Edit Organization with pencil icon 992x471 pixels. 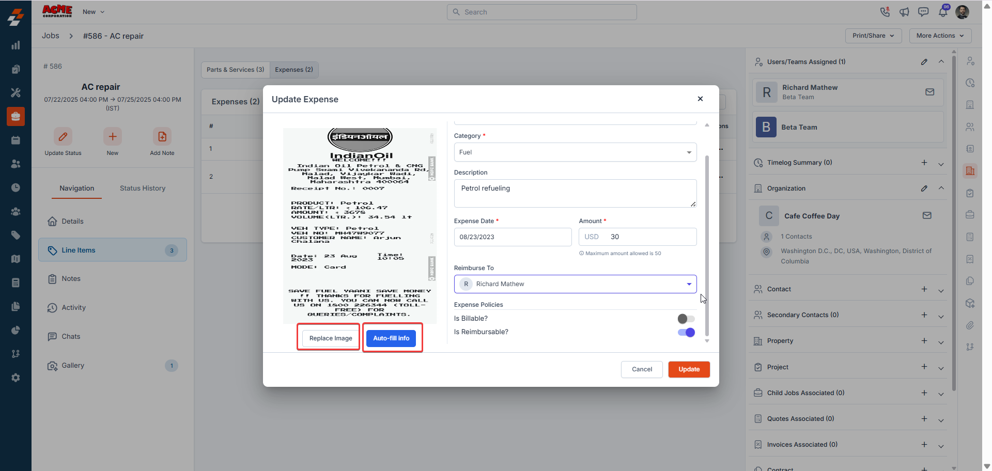tap(924, 189)
